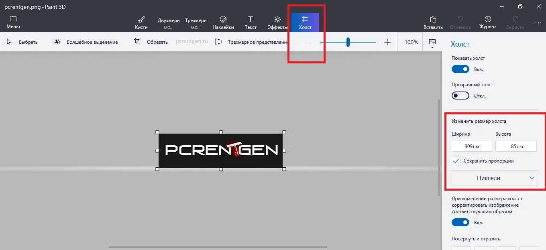Viewport: 546px width, 250px height.
Task: Open the Effects tool (Эффекты)
Action: click(278, 22)
